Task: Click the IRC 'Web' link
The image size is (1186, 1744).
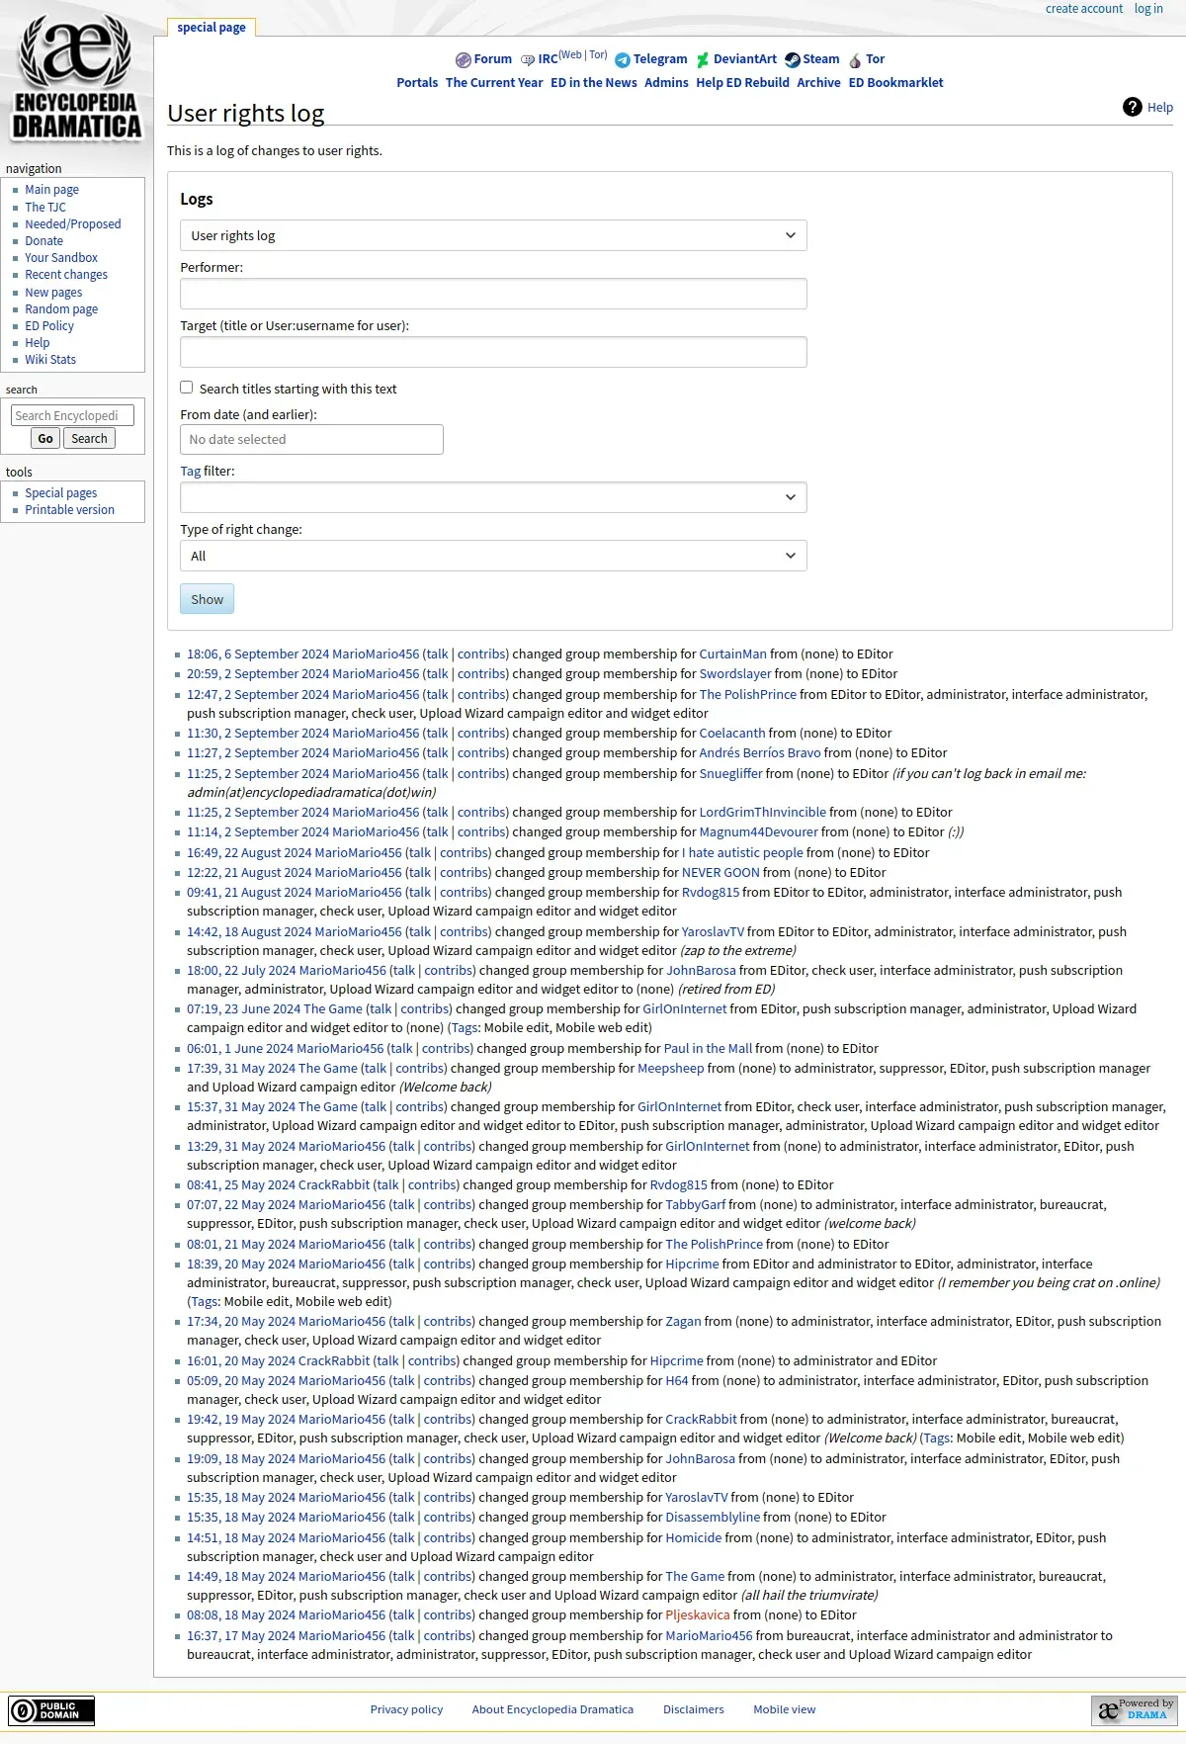Action: click(x=571, y=55)
